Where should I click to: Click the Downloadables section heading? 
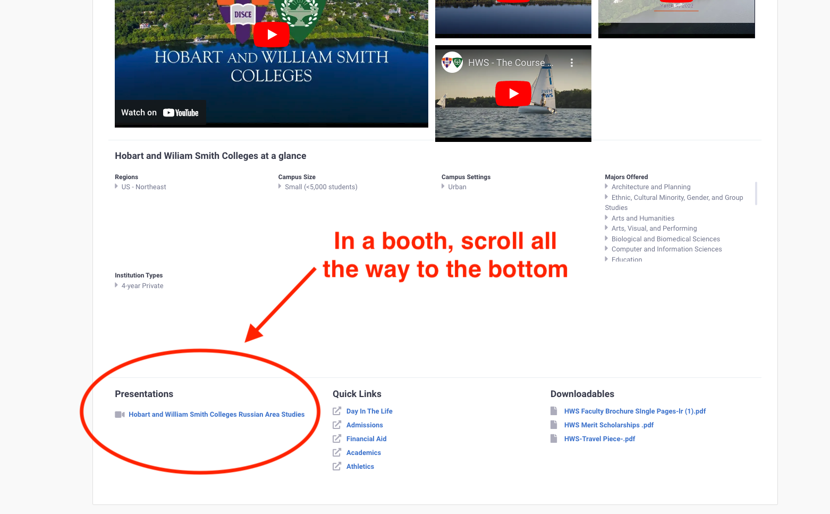(582, 394)
